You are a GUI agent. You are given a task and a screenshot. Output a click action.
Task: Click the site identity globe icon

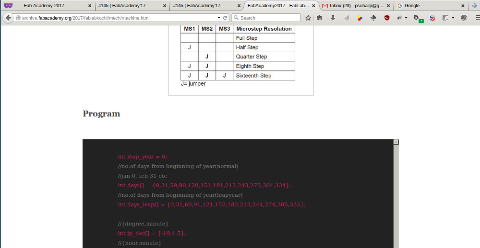(x=18, y=18)
